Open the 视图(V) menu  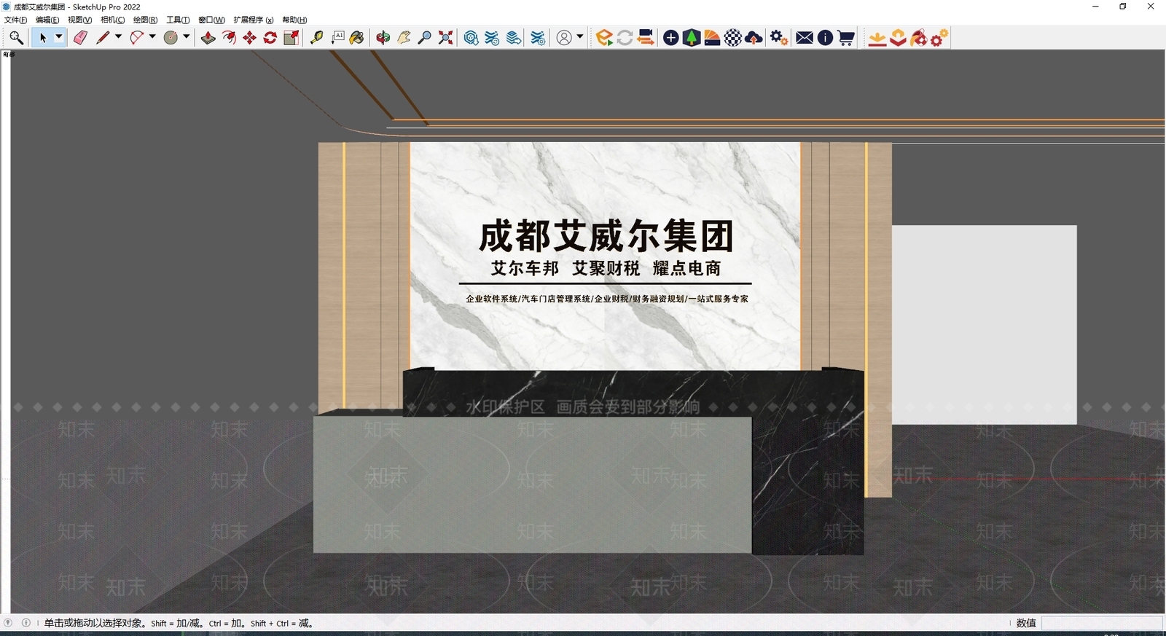point(79,20)
